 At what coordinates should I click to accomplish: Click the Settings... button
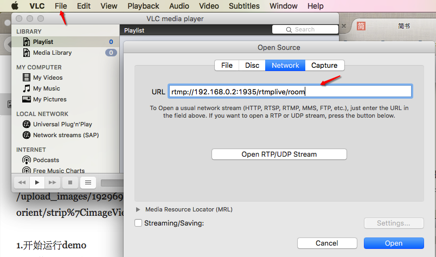394,223
